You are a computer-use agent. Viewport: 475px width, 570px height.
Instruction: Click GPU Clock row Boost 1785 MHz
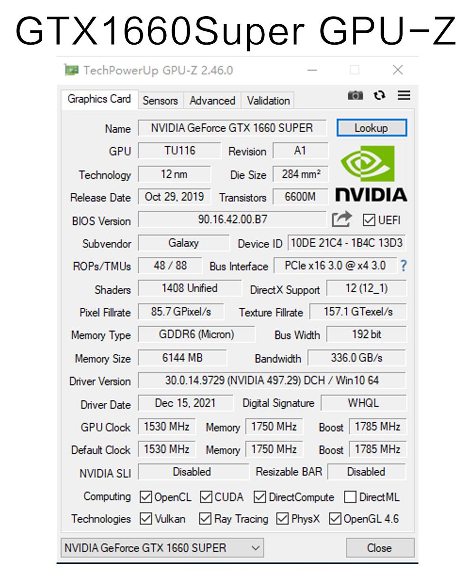(378, 426)
